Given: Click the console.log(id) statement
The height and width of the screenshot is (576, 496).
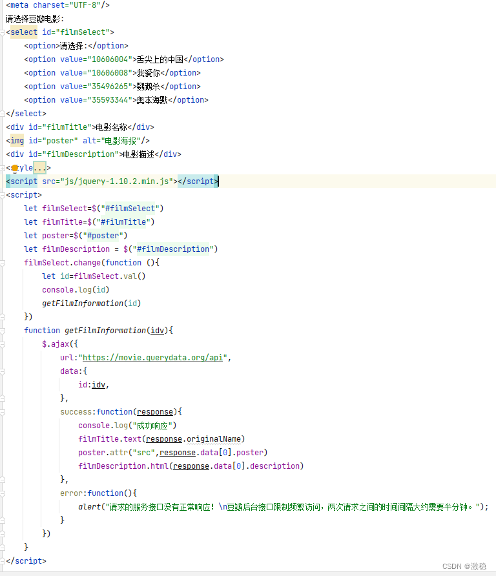Looking at the screenshot, I should [x=76, y=290].
